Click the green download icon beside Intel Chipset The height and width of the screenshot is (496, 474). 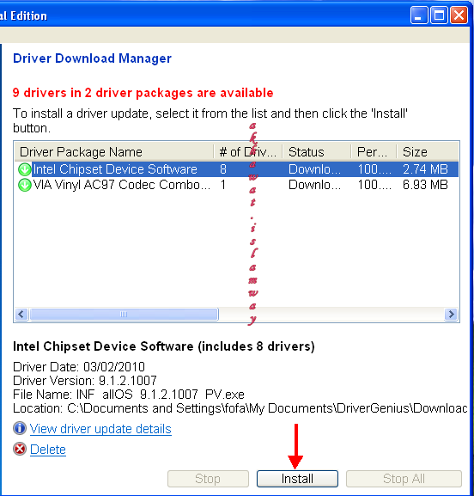click(x=24, y=169)
